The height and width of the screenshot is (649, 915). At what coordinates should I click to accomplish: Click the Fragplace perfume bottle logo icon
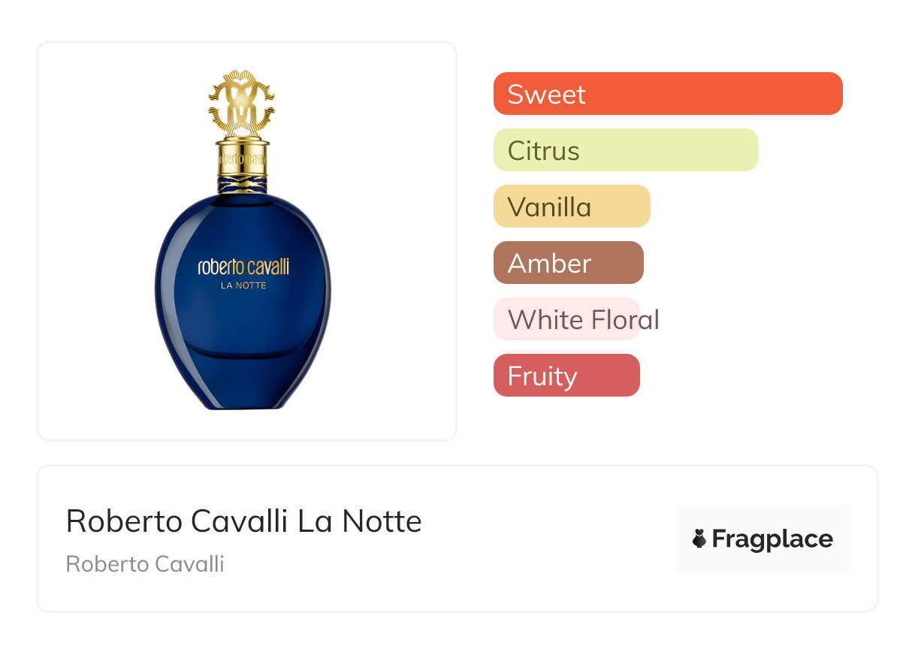(x=699, y=539)
